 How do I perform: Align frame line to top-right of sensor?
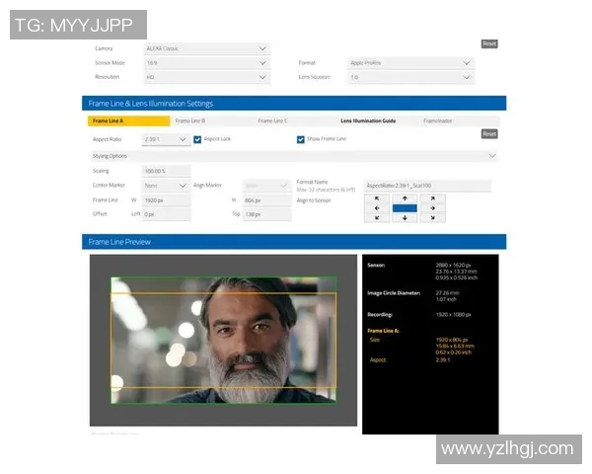[432, 198]
